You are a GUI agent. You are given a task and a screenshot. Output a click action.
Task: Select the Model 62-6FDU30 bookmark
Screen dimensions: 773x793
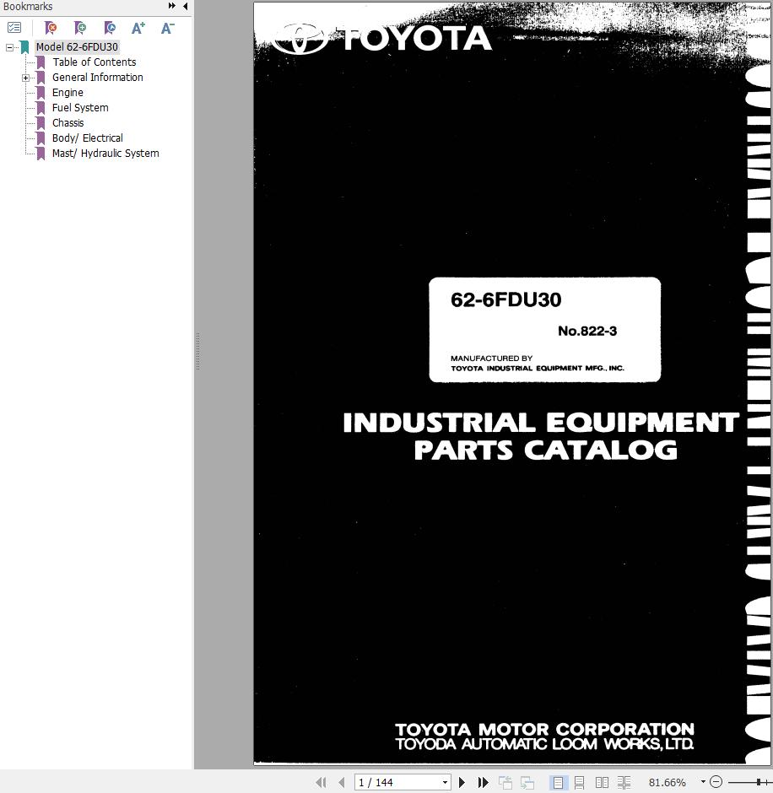pyautogui.click(x=77, y=47)
